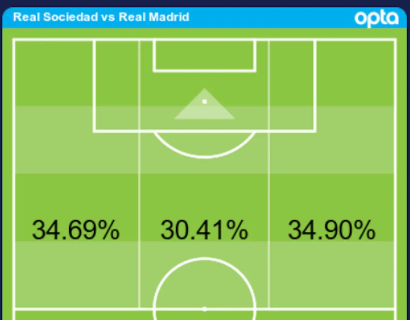Click the left wing area beside penalty box

[x=54, y=85]
